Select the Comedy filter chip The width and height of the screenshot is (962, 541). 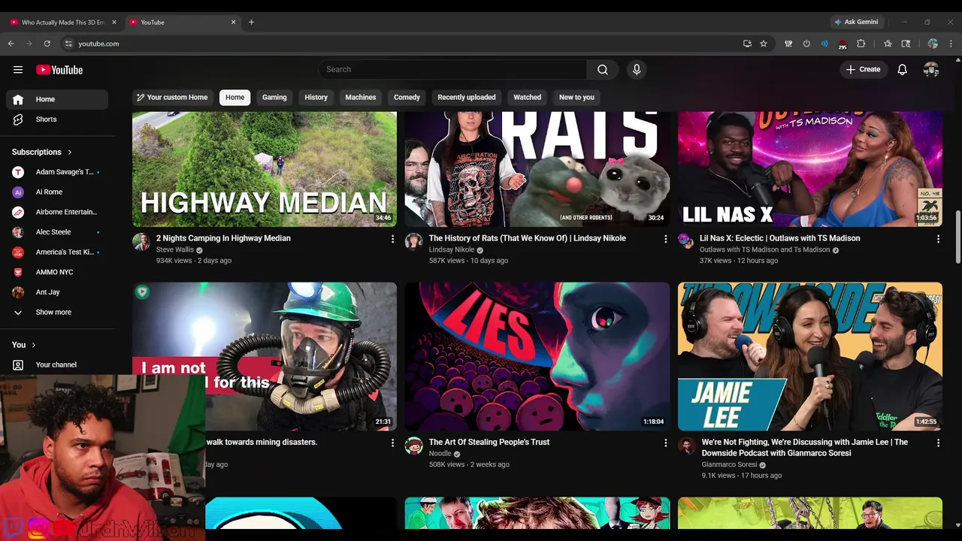pos(407,97)
